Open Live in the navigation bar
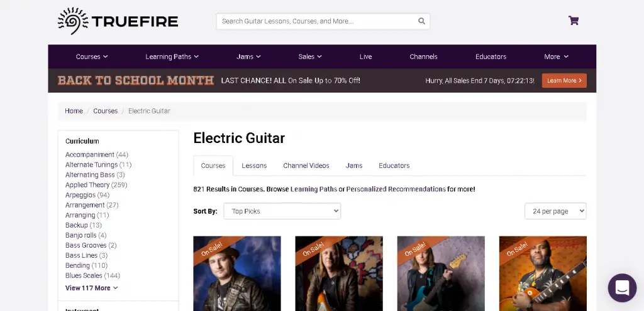The width and height of the screenshot is (644, 311). (365, 56)
